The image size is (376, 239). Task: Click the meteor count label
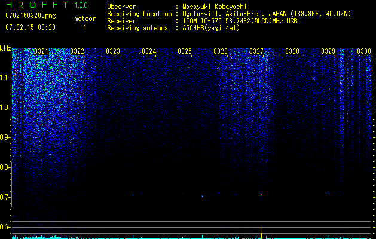(x=85, y=19)
